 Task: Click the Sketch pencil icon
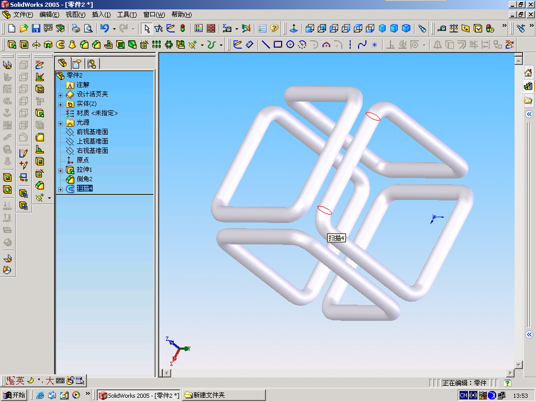tap(238, 44)
